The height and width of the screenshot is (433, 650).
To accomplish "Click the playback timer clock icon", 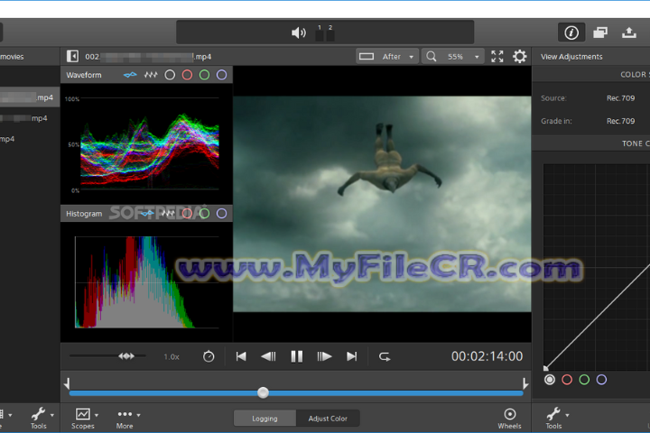I will tap(209, 356).
